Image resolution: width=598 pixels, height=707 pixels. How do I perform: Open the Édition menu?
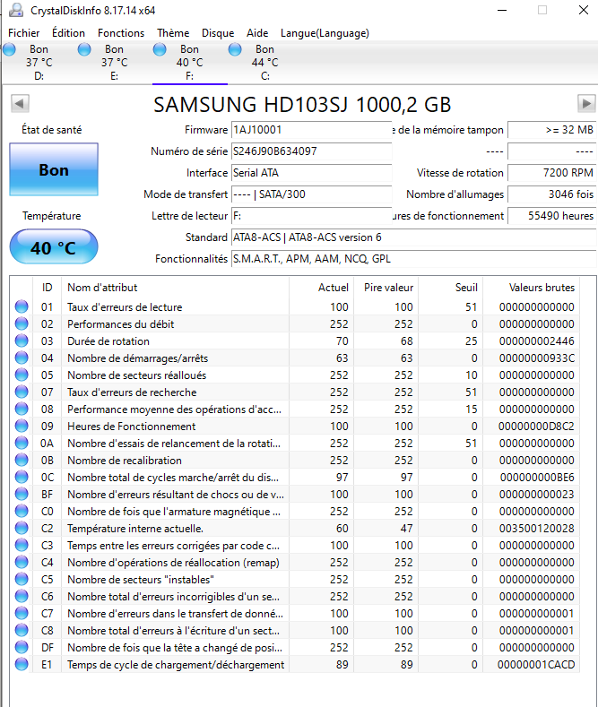(68, 33)
